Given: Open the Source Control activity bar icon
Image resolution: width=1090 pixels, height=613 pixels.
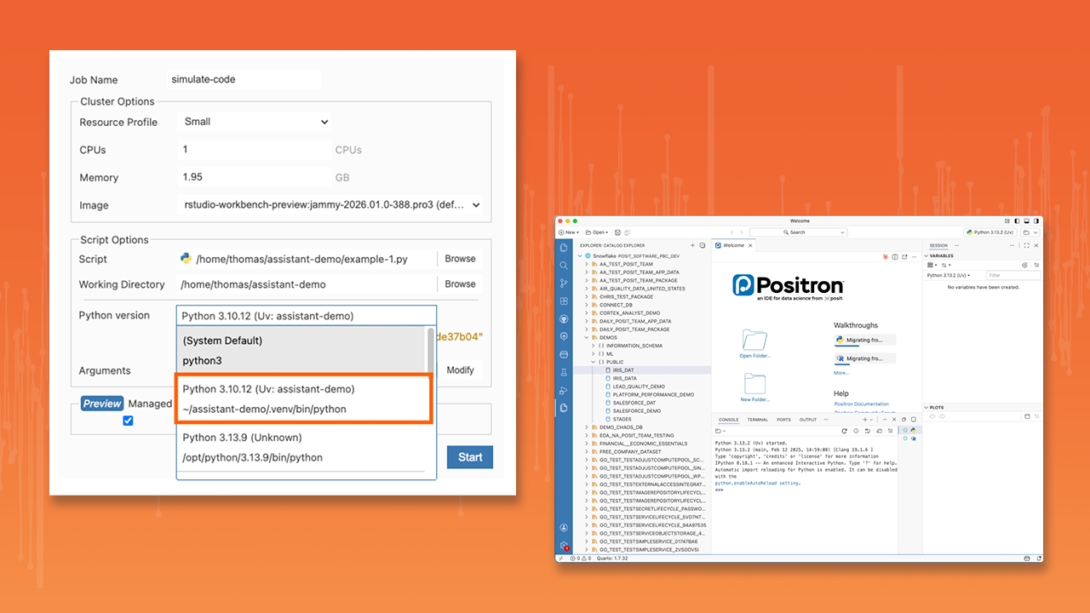Looking at the screenshot, I should [x=564, y=284].
